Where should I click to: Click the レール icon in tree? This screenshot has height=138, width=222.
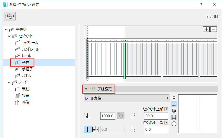[x=18, y=56]
